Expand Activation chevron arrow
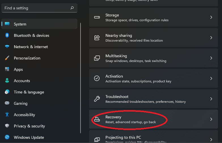This screenshot has height=143, width=222. [211, 78]
